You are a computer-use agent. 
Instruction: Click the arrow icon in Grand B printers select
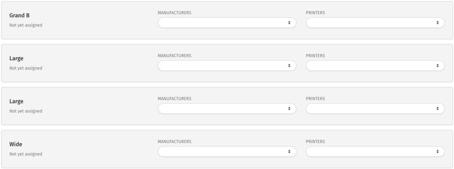tap(437, 23)
